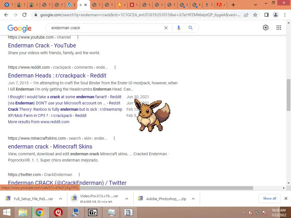Click the vertical page scrollbar thumb
This screenshot has width=291, height=218.
click(288, 95)
